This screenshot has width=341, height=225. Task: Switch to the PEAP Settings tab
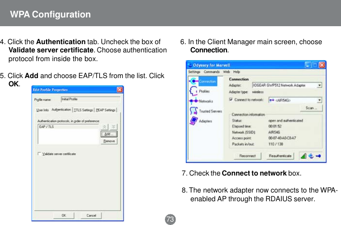point(106,110)
